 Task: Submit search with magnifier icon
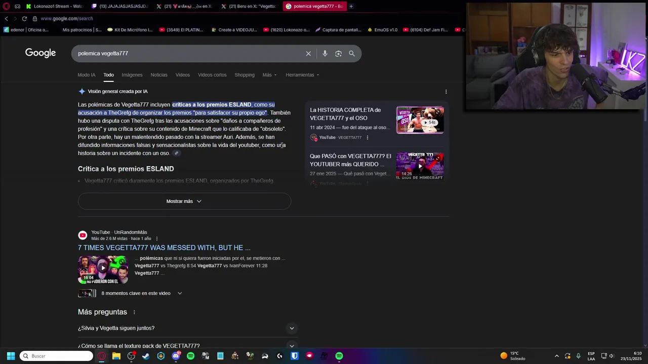[352, 54]
